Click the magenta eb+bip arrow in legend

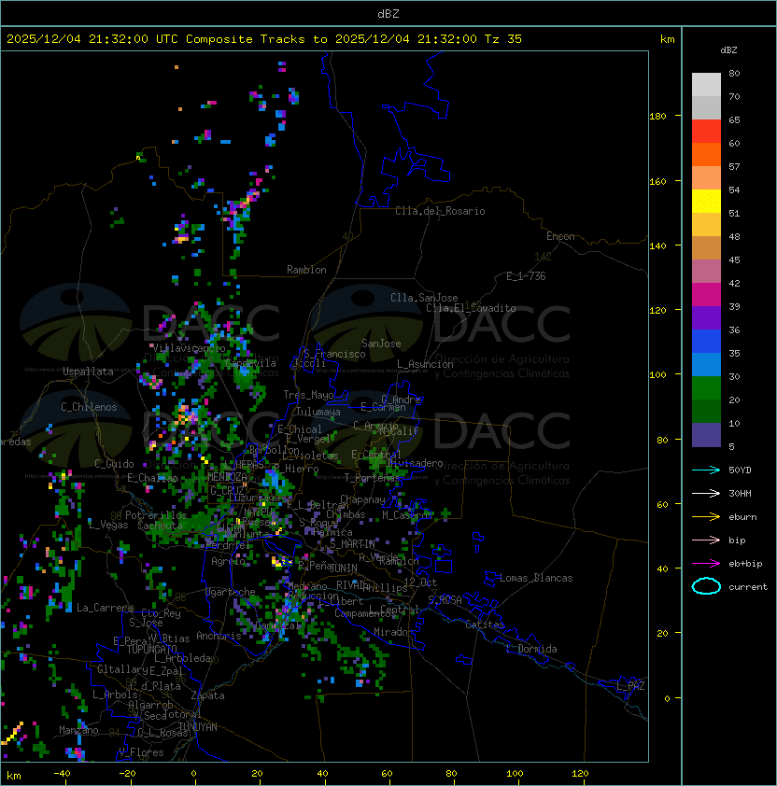click(706, 564)
